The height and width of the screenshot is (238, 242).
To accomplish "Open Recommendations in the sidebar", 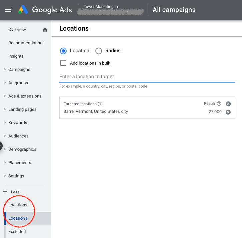I will [26, 43].
